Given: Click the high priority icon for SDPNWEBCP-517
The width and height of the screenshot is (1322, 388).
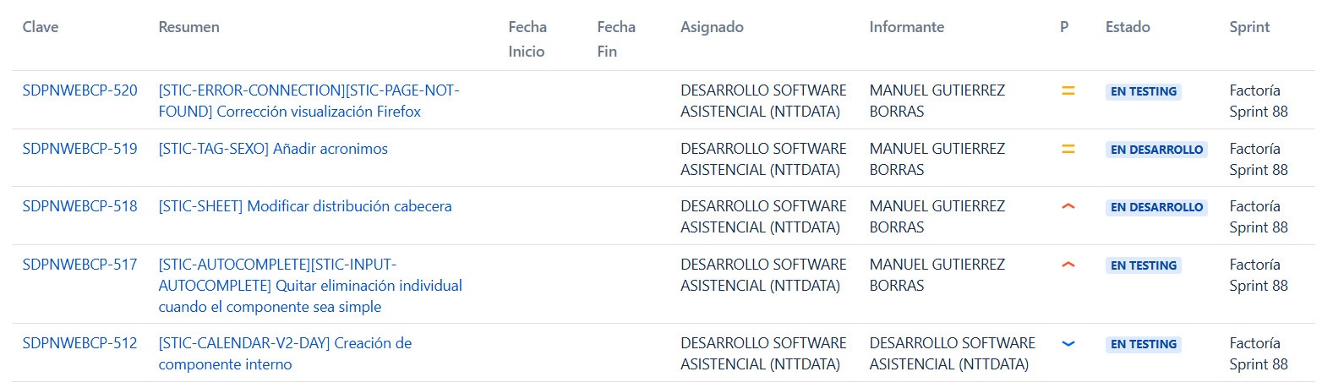Looking at the screenshot, I should (1068, 265).
